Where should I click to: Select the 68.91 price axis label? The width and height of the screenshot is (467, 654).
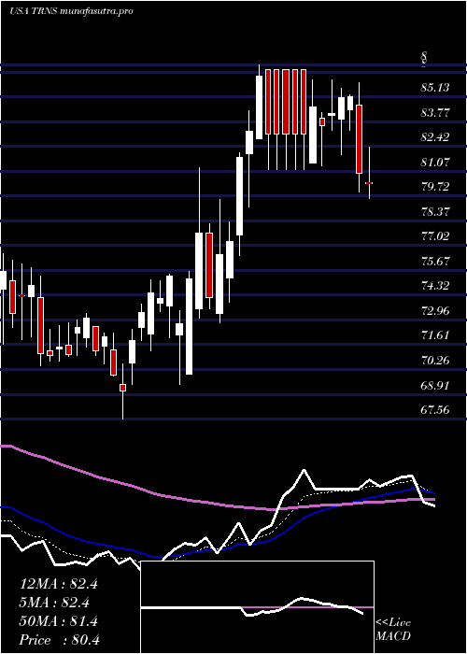point(435,385)
